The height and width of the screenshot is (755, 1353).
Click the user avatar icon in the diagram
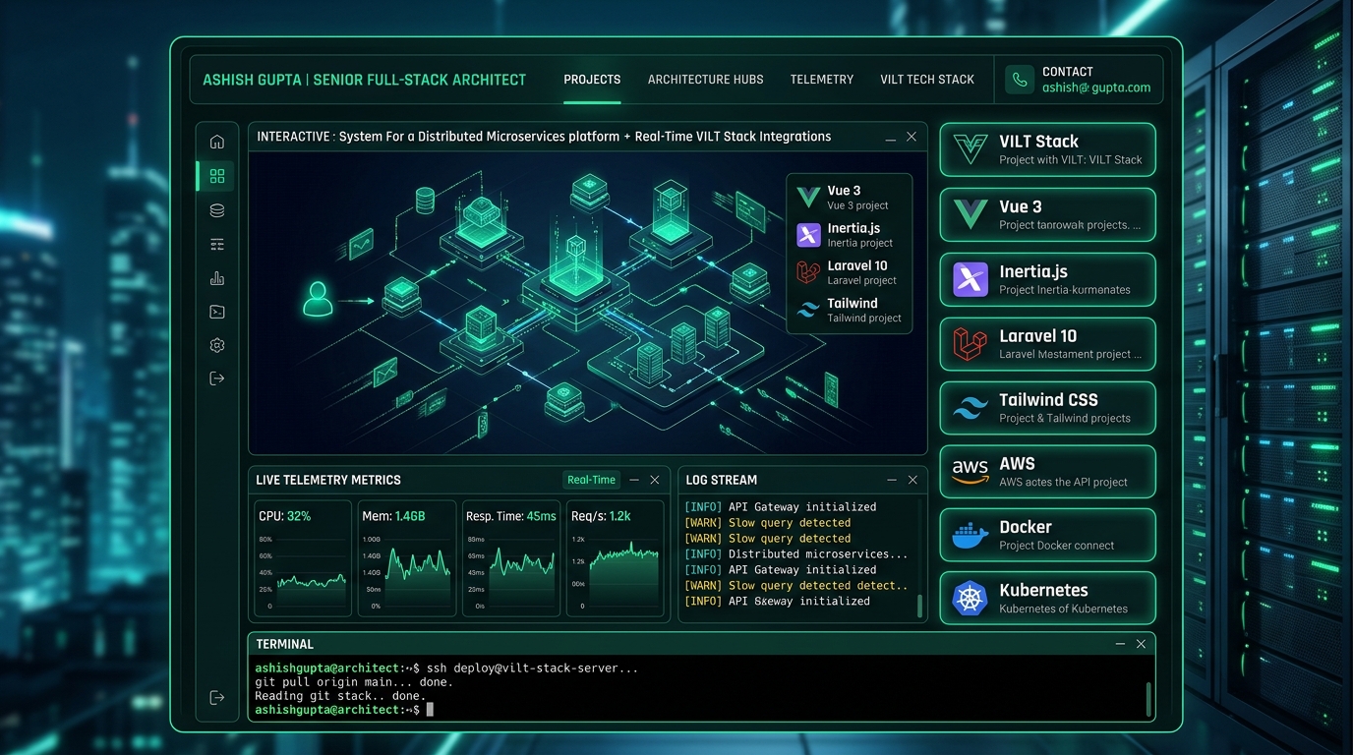click(318, 299)
